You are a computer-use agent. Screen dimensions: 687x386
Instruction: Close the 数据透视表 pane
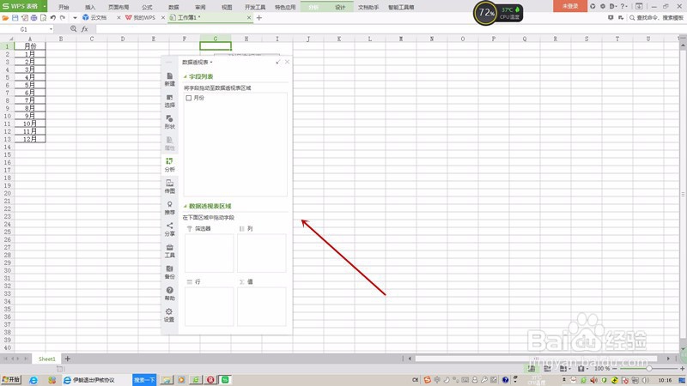(x=287, y=62)
